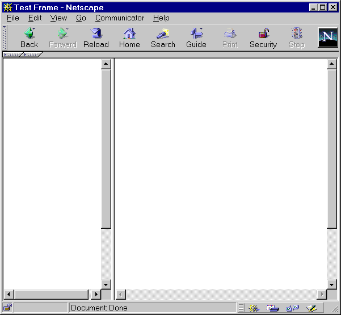Open Discussion groups from the component bar

coord(292,308)
